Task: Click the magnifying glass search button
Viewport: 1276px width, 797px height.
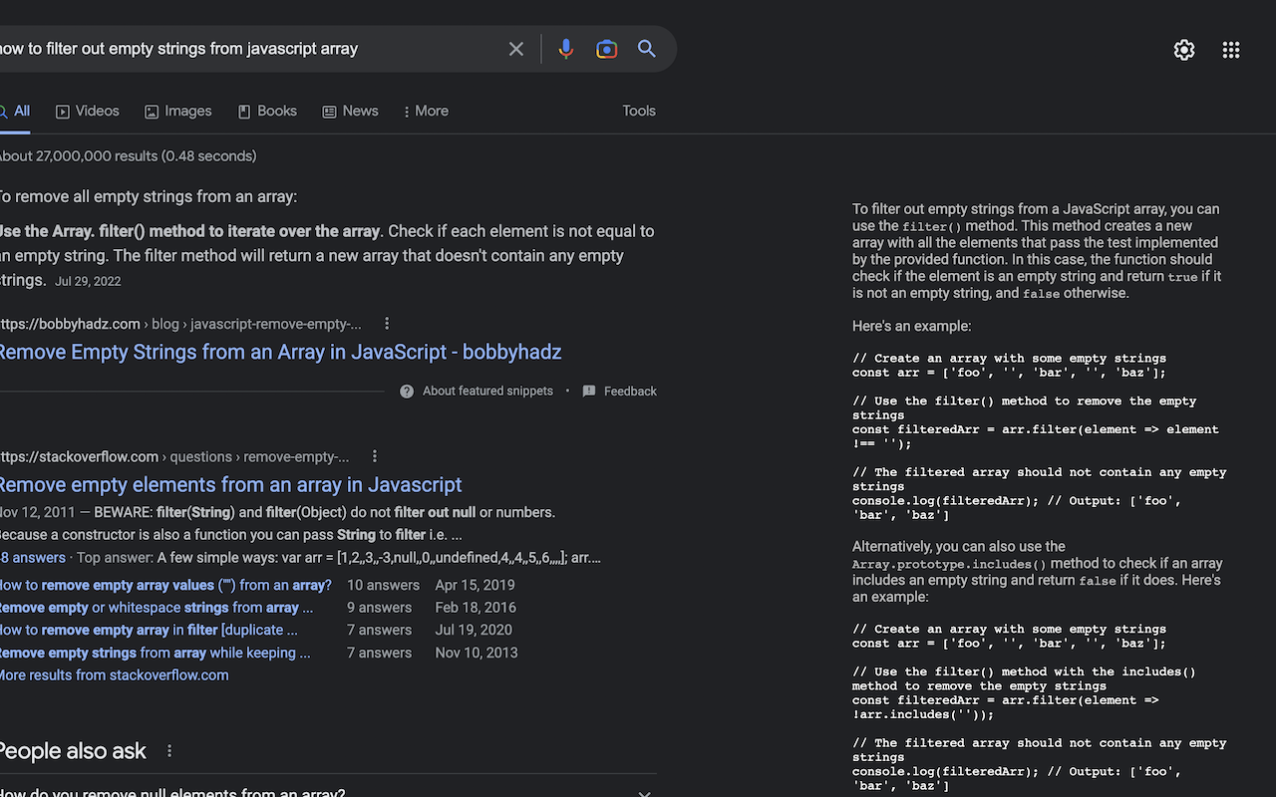Action: click(x=647, y=49)
